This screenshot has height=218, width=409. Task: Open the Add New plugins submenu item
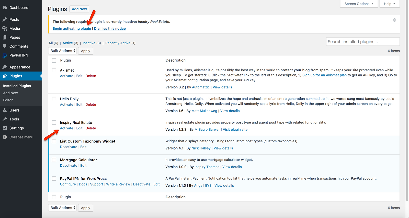[x=10, y=93]
